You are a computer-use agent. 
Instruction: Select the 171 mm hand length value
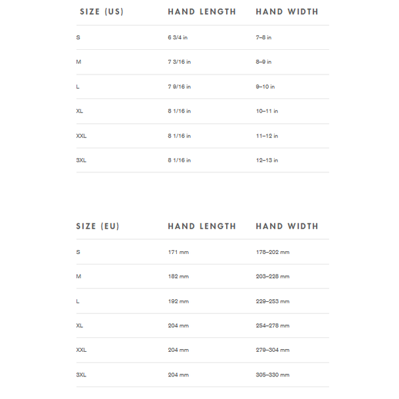(x=178, y=252)
